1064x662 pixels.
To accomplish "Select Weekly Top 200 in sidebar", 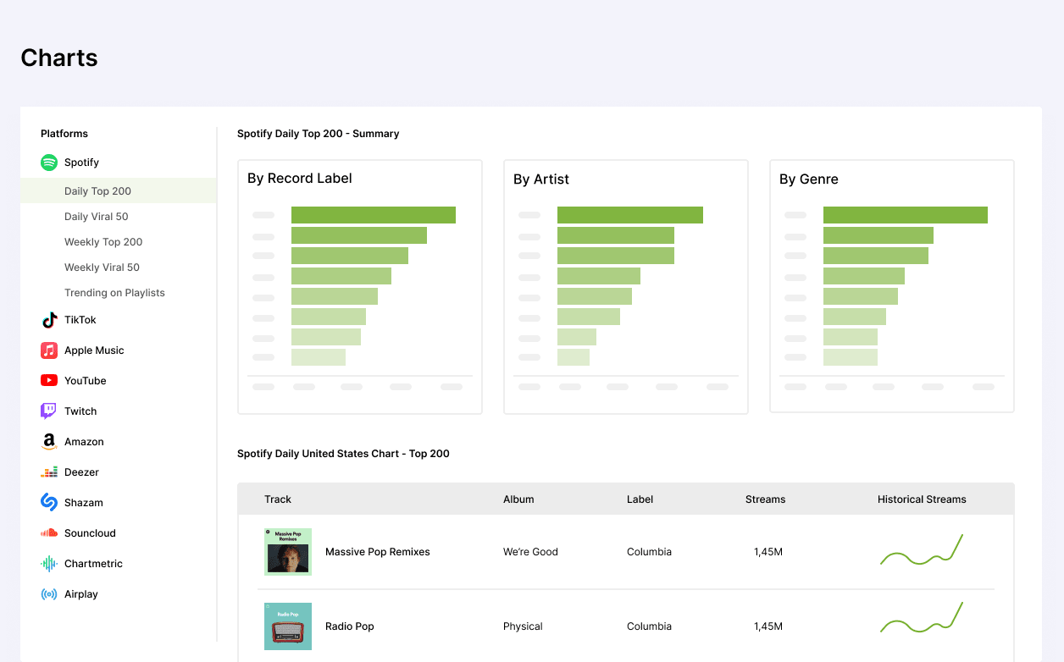I will click(x=103, y=242).
